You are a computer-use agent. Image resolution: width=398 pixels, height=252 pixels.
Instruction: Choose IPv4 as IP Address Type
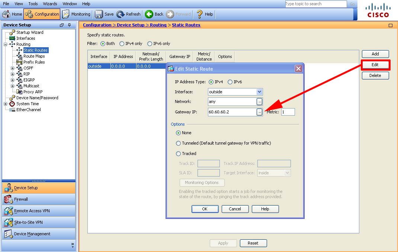tap(211, 82)
